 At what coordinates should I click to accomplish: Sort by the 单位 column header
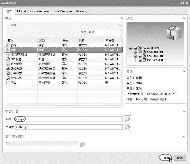click(69, 40)
